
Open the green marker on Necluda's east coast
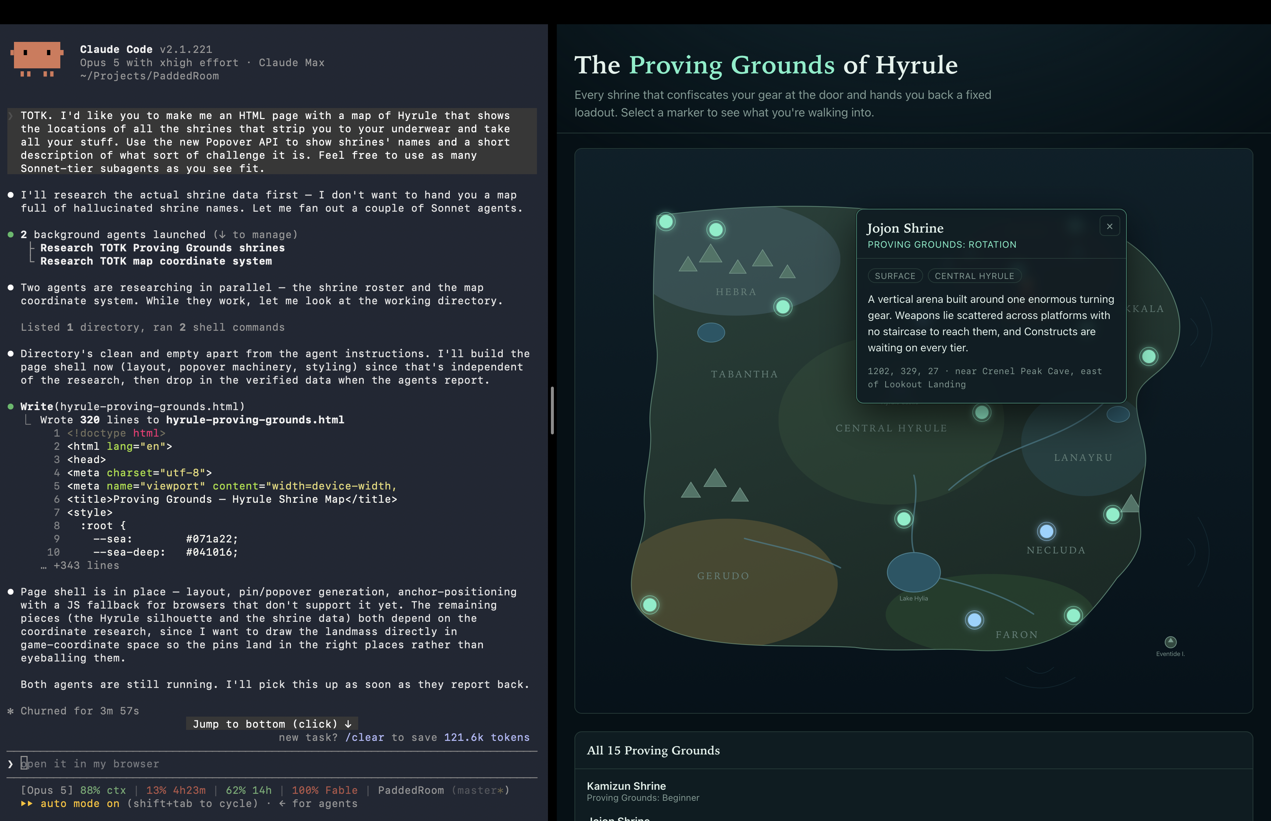tap(1112, 515)
